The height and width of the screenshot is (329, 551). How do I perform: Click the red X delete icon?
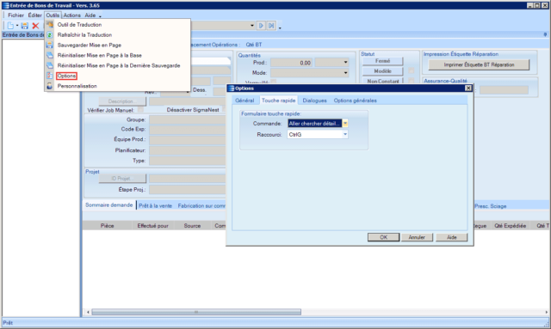pyautogui.click(x=35, y=26)
